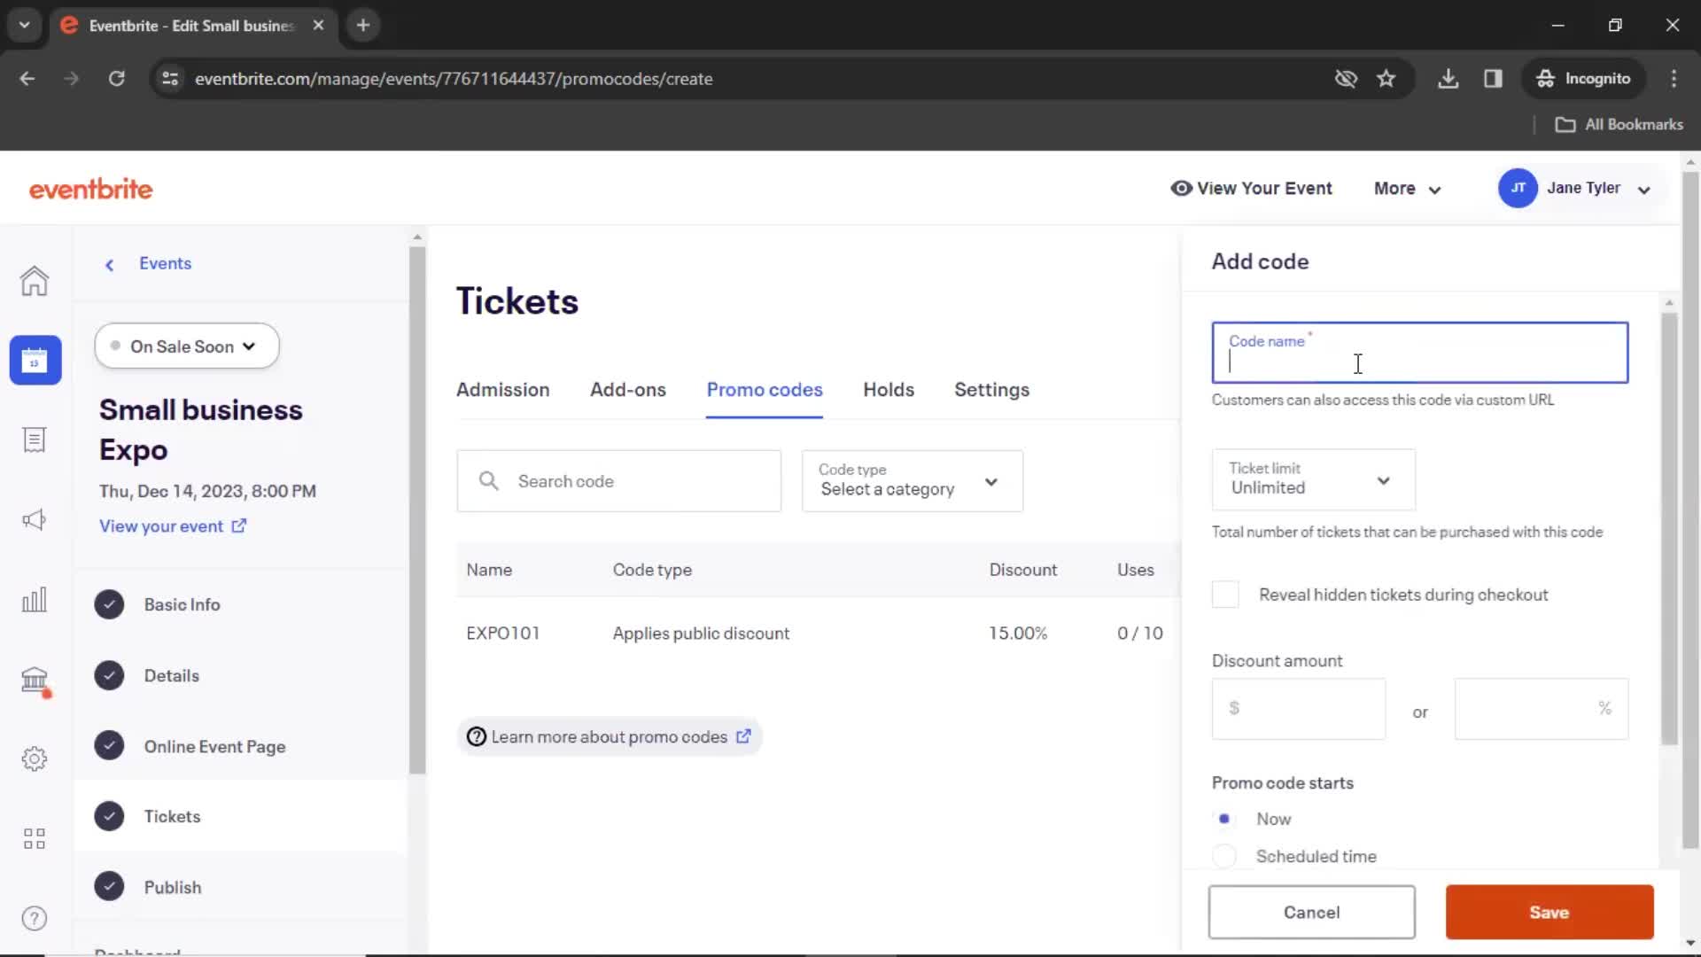Open the Home icon in left sidebar
Image resolution: width=1701 pixels, height=957 pixels.
[x=35, y=281]
